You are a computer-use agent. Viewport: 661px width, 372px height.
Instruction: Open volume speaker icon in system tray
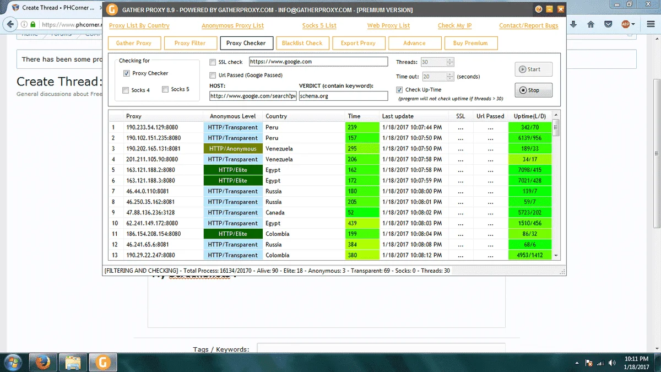coord(613,363)
